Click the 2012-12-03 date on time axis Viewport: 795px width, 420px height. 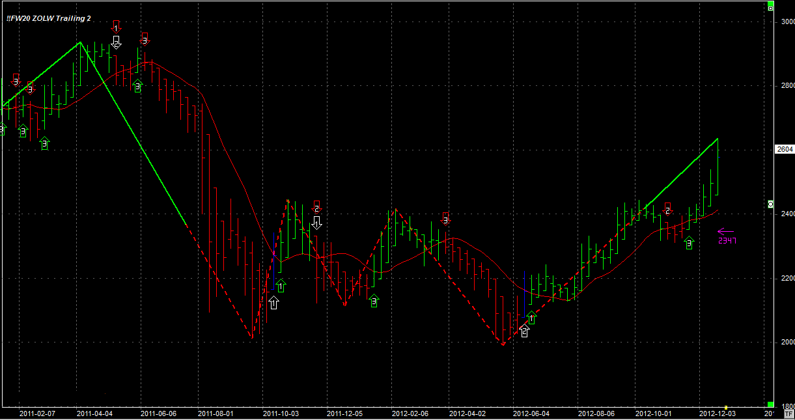pyautogui.click(x=717, y=413)
